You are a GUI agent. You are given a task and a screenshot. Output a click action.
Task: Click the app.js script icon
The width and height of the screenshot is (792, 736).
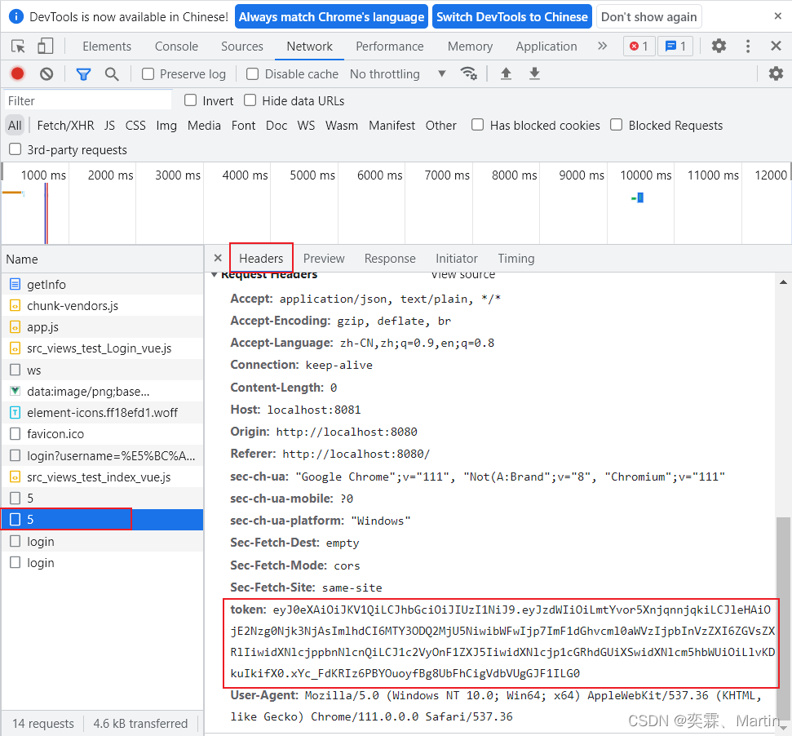click(x=15, y=327)
